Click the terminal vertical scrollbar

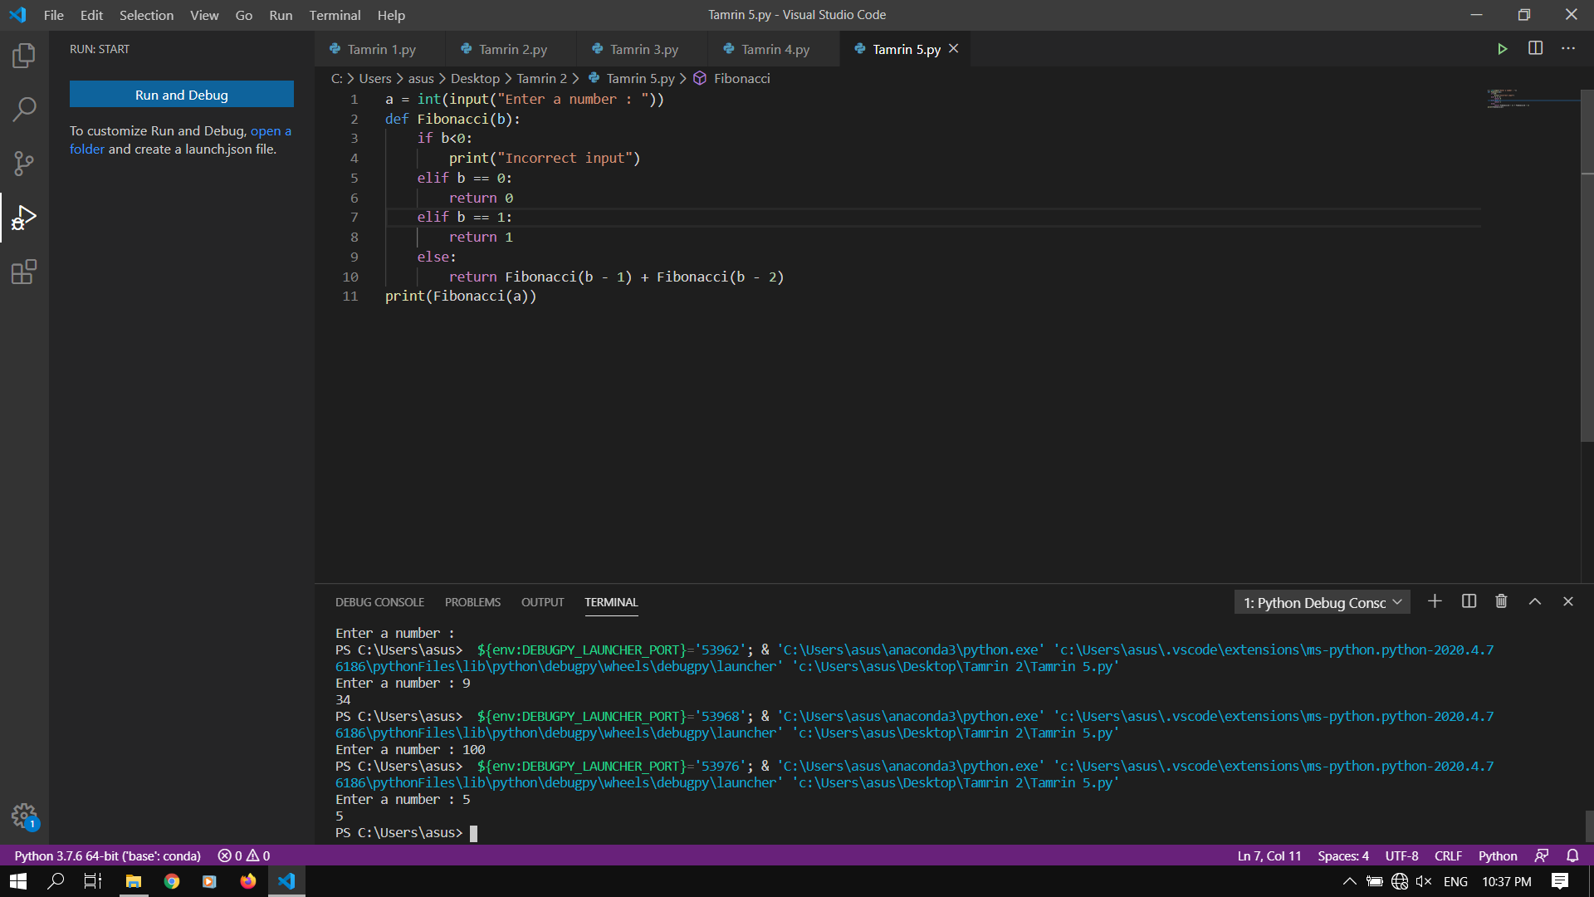1589,826
